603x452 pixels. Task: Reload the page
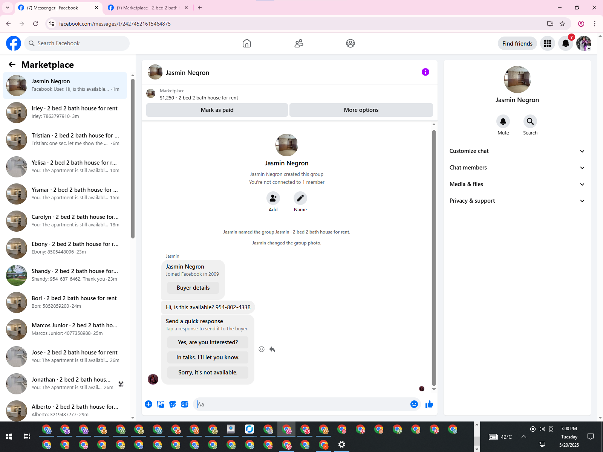coord(35,24)
